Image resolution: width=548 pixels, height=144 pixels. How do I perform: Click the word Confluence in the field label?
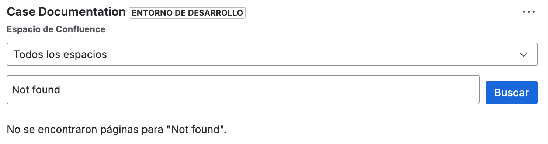click(x=80, y=29)
